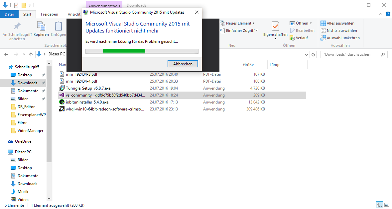Switch to details view icon
Viewport: 392px width, 209px height.
coord(379,205)
